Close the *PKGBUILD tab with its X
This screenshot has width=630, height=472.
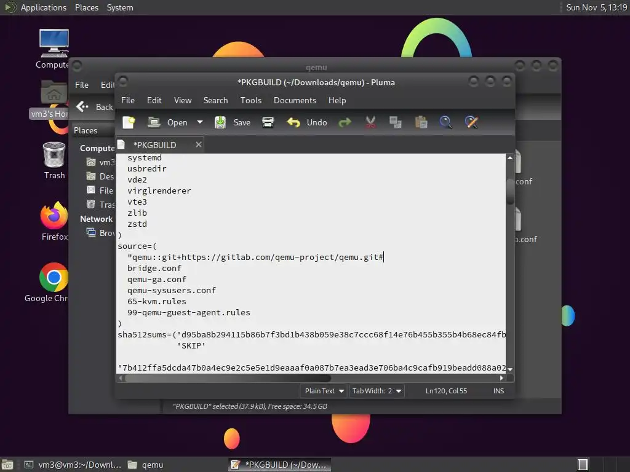coord(199,144)
